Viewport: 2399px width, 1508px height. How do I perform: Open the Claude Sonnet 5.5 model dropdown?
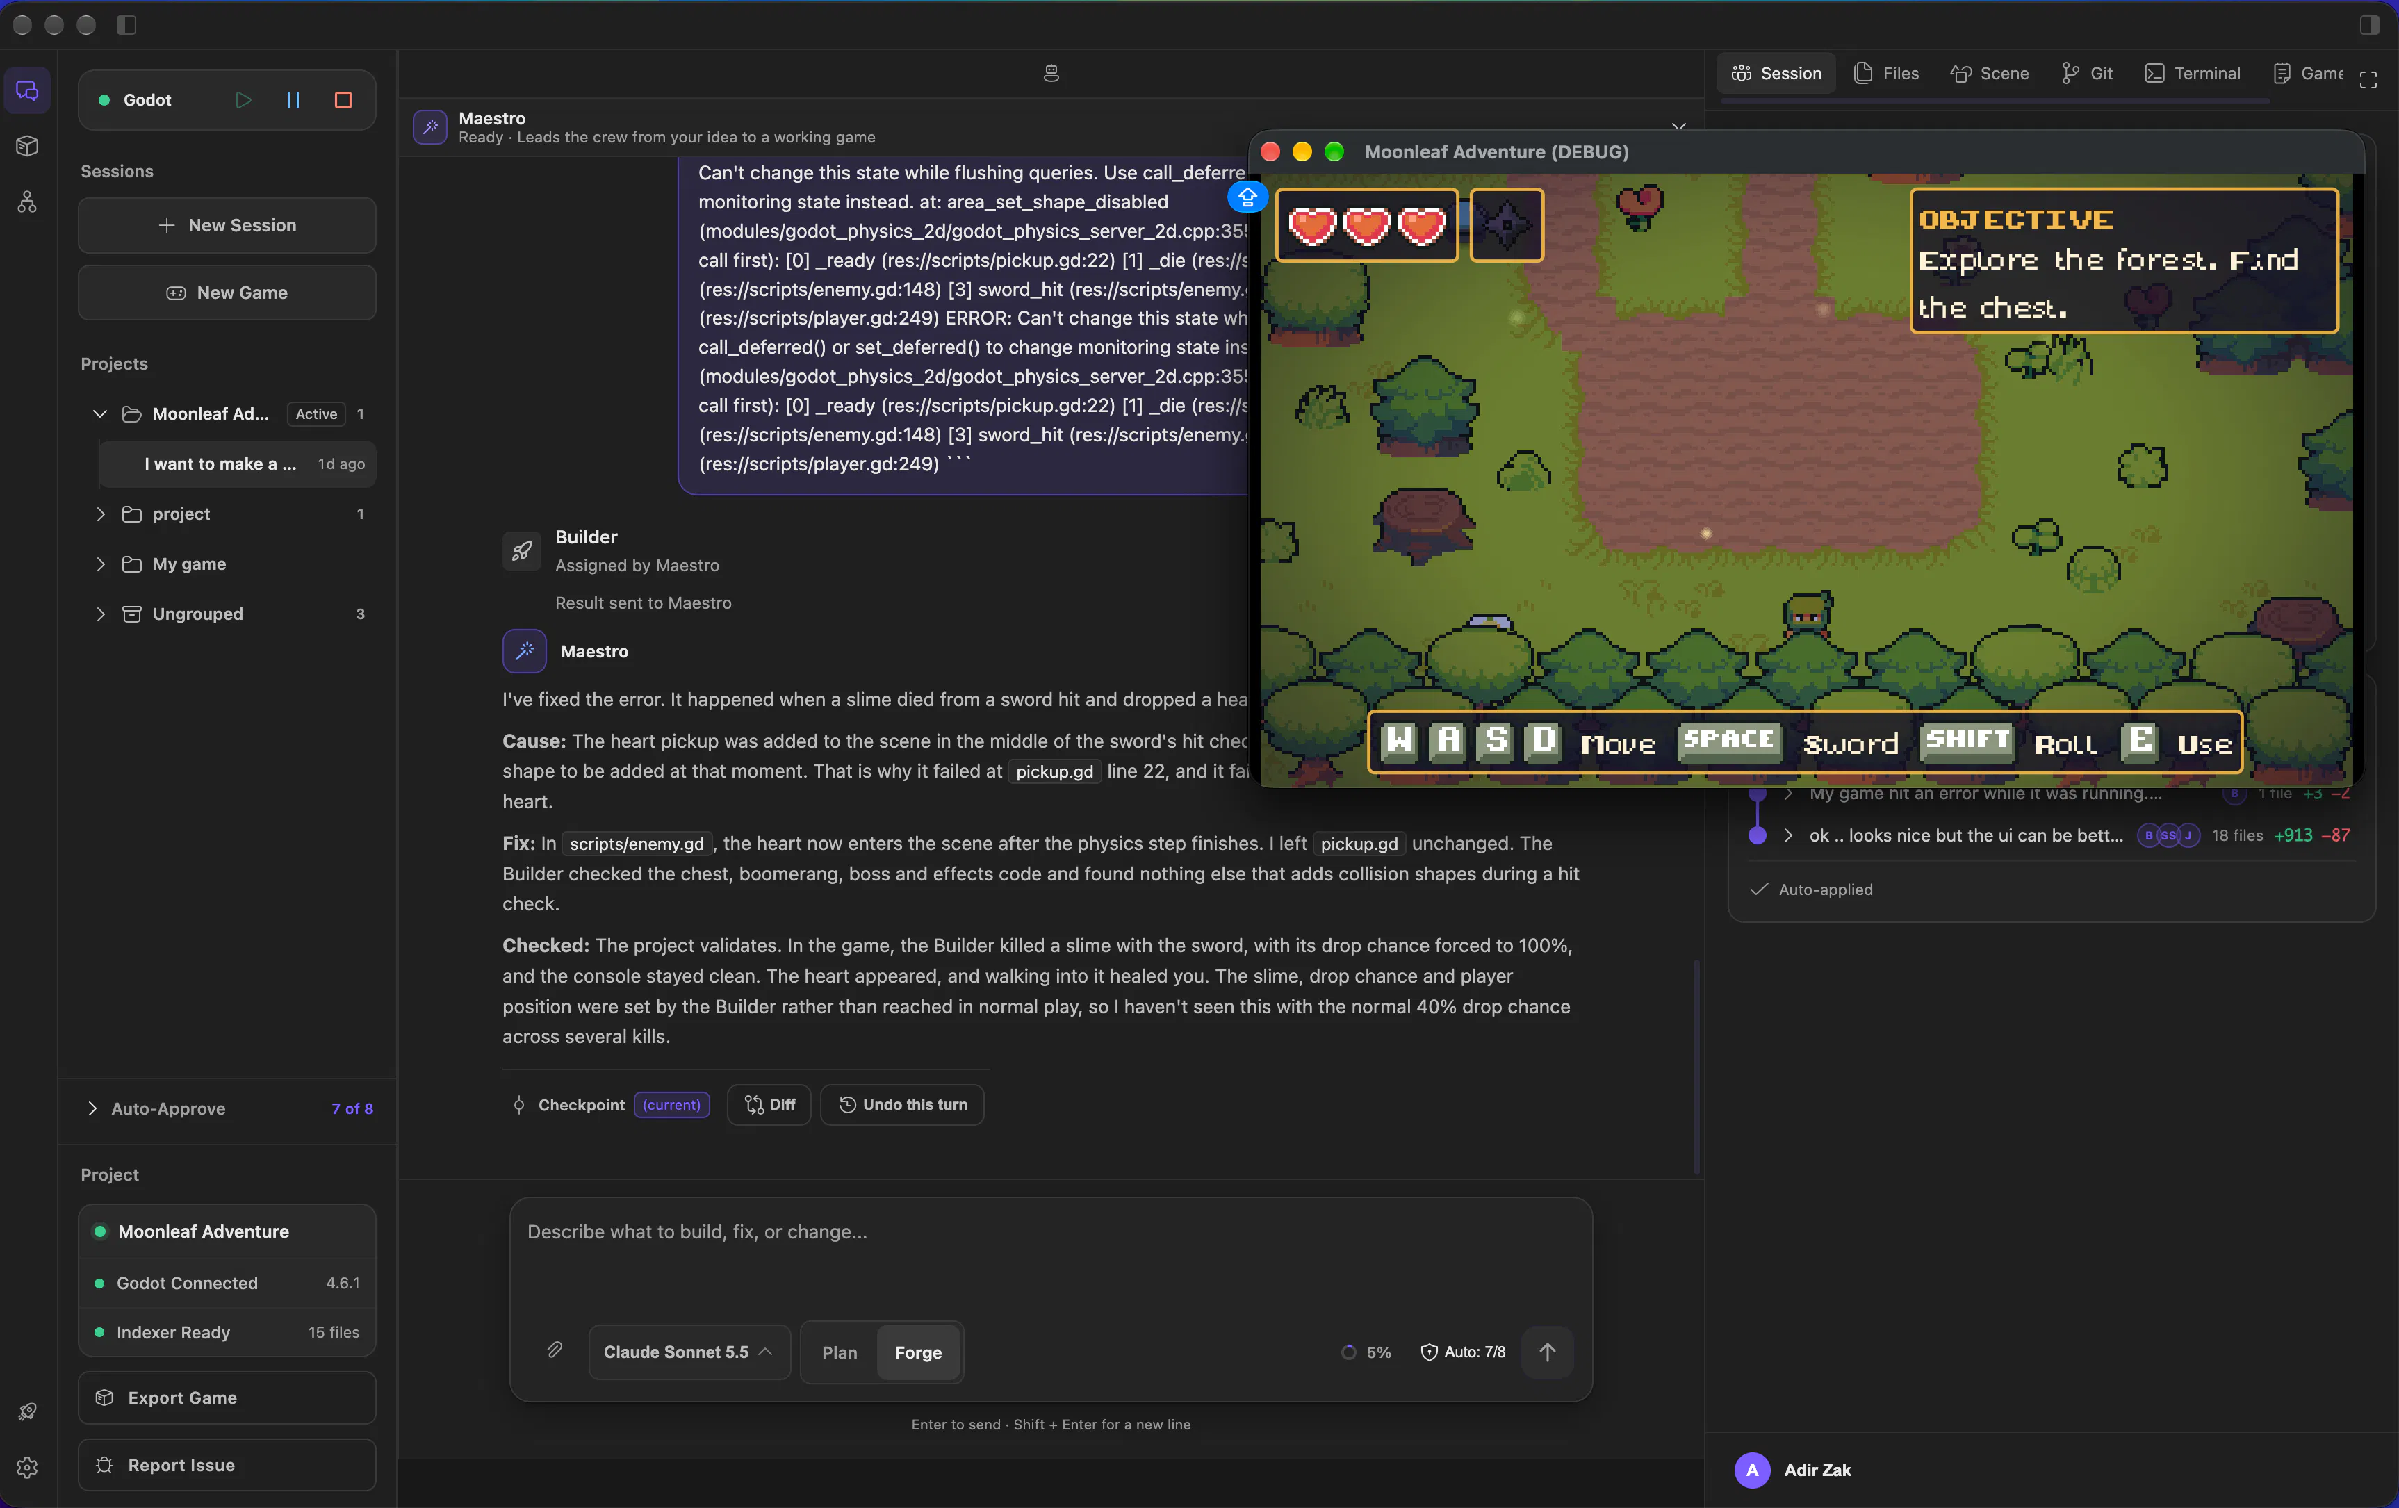tap(689, 1352)
